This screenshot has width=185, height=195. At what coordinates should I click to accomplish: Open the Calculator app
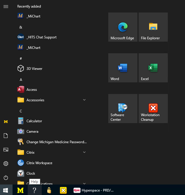click(51, 121)
